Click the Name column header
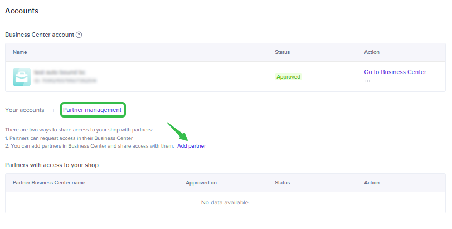Image resolution: width=452 pixels, height=229 pixels. click(x=20, y=52)
